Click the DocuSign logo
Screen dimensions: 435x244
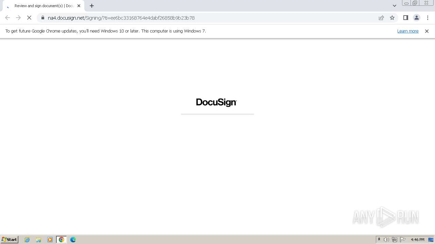pos(216,102)
